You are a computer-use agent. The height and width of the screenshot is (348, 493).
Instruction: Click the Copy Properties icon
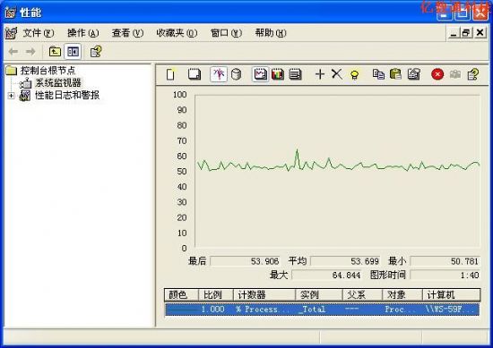tap(378, 74)
